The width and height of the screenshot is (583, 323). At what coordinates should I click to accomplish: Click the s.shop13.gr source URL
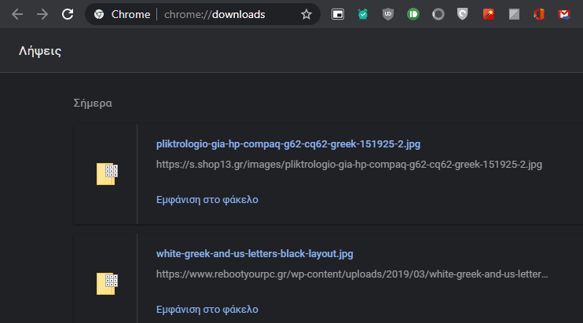tap(349, 165)
